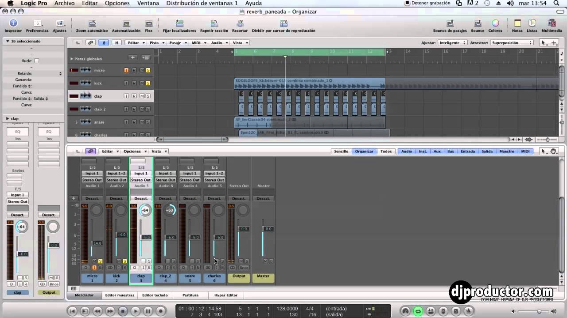Enable record on the clap track
The height and width of the screenshot is (318, 567).
[134, 96]
